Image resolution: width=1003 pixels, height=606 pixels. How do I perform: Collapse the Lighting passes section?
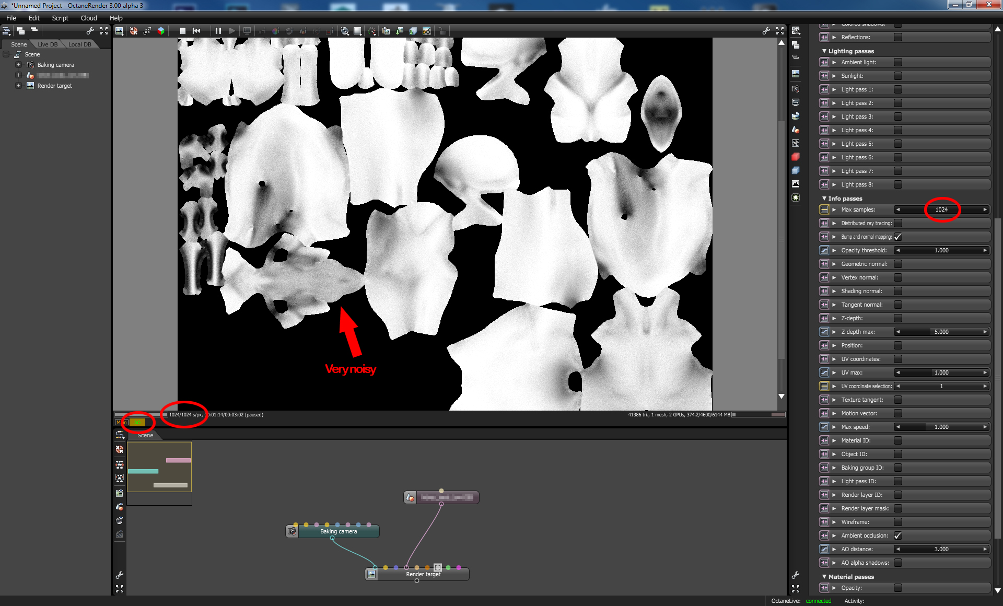824,51
